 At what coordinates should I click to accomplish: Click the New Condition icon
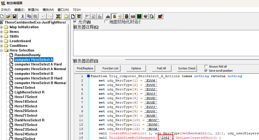point(94,16)
